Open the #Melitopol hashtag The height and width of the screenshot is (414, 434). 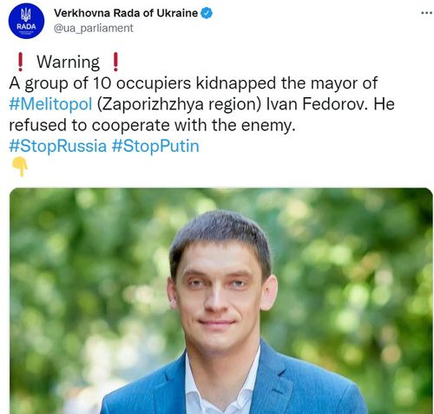[50, 104]
